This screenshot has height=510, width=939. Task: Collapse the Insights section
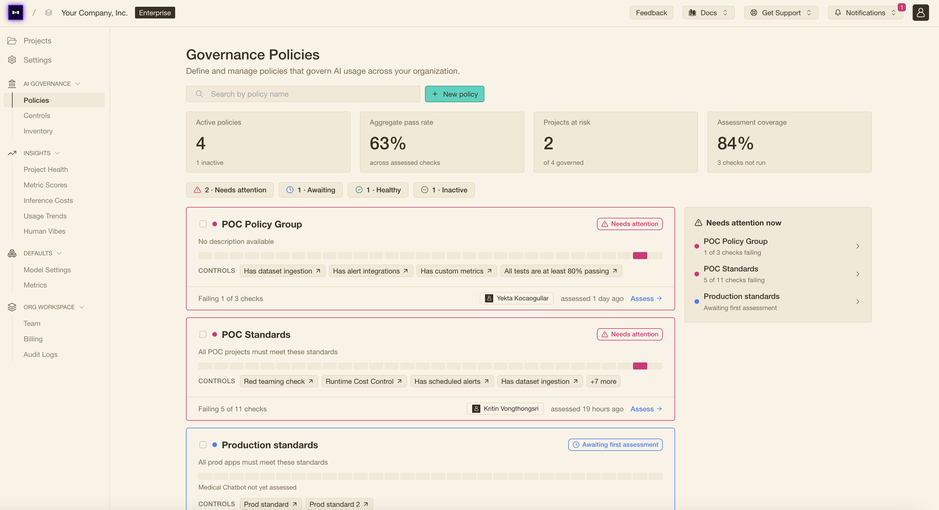point(57,153)
